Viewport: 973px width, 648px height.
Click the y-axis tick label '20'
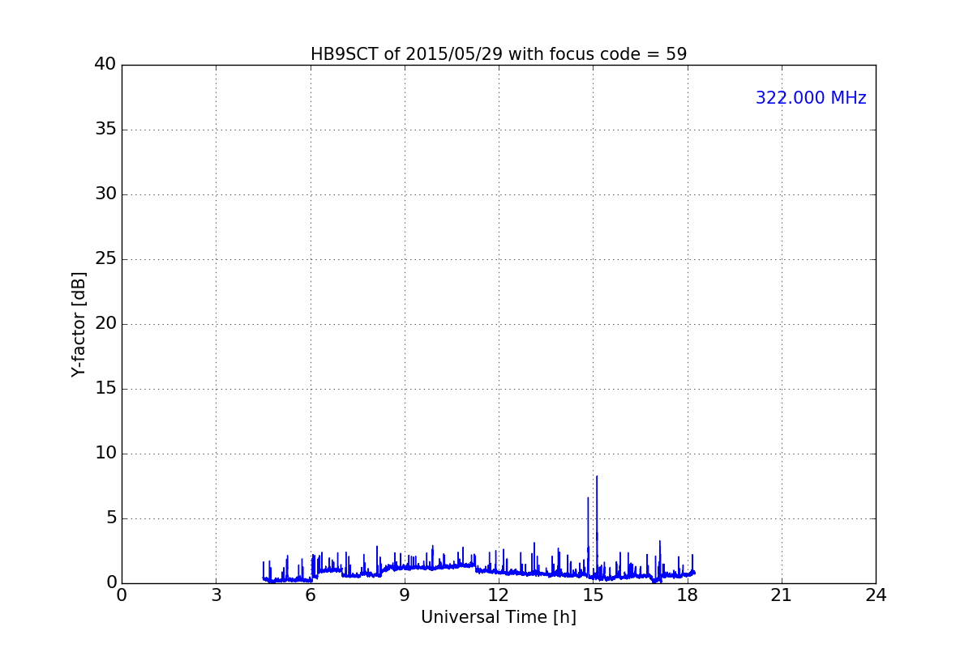pos(105,324)
